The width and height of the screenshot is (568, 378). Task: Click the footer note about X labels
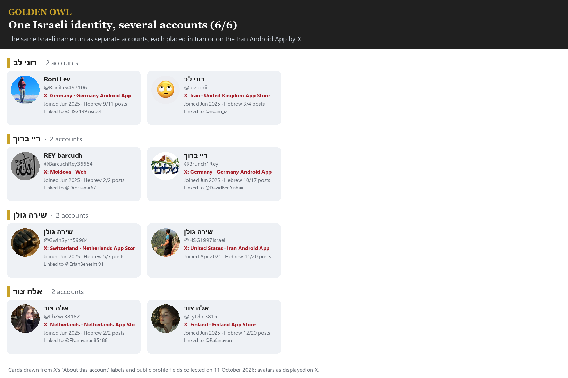[x=164, y=370]
